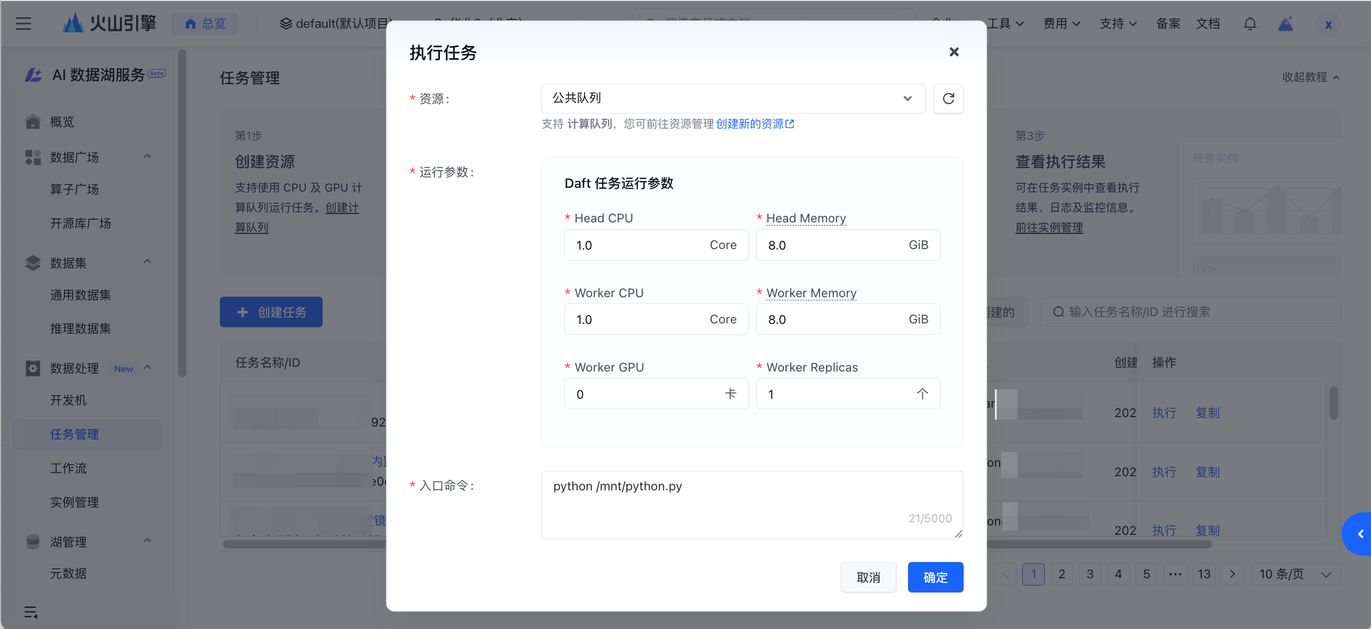Open the hamburger menu at top left

(x=24, y=24)
